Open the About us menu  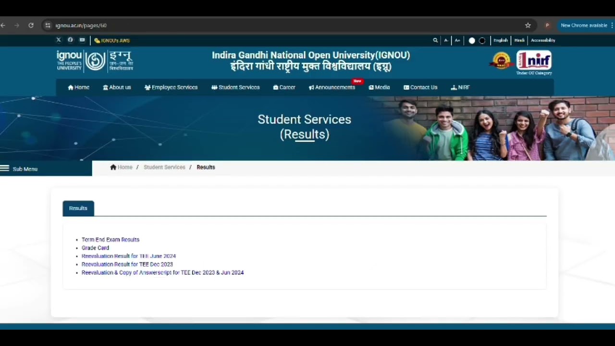click(x=117, y=87)
